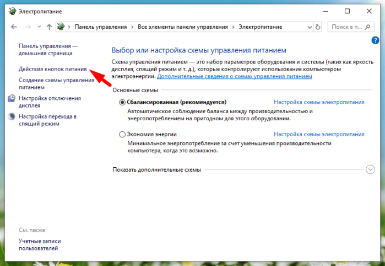385x266 pixels.
Task: Close the Электропитание window
Action: click(369, 12)
